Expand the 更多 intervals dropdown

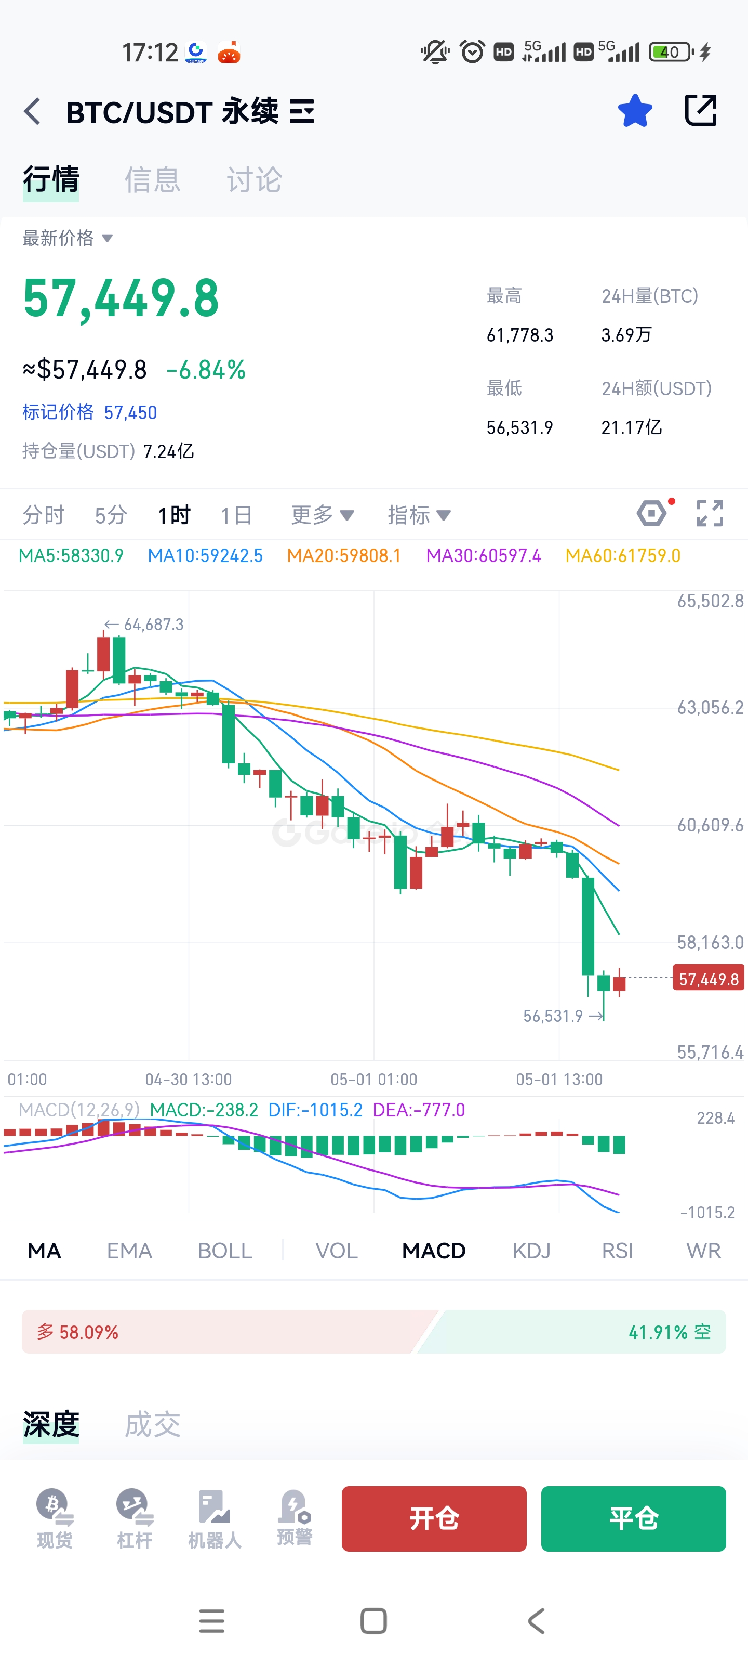[x=323, y=515]
